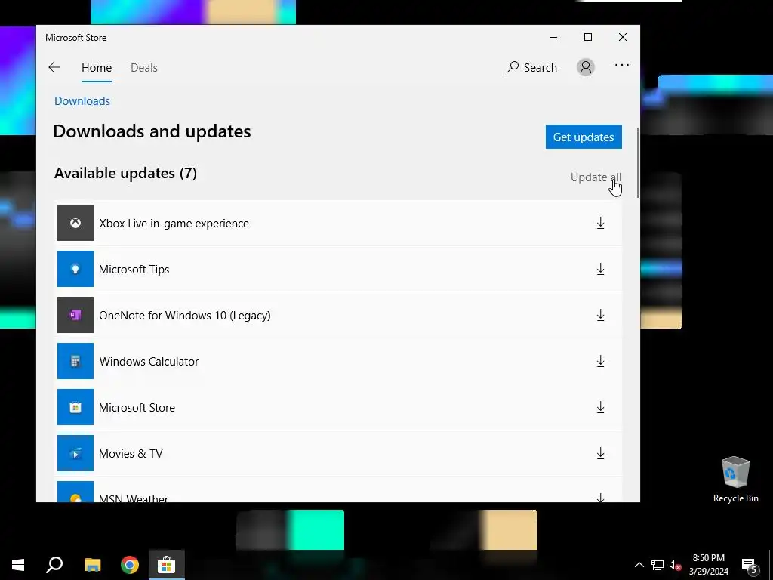The image size is (773, 580).
Task: Click the Downloads breadcrumb link
Action: click(x=82, y=101)
